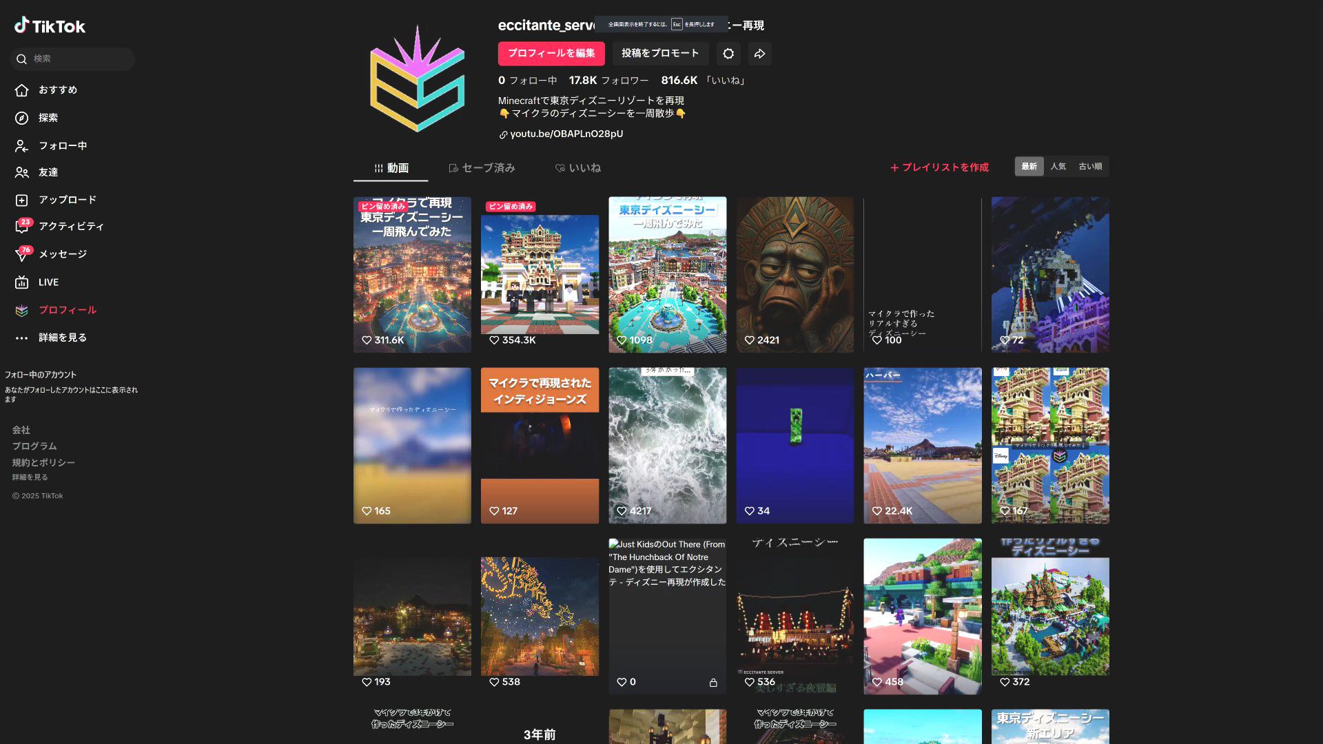Open the フォロー中 icon in sidebar
Image resolution: width=1323 pixels, height=744 pixels.
pyautogui.click(x=22, y=146)
